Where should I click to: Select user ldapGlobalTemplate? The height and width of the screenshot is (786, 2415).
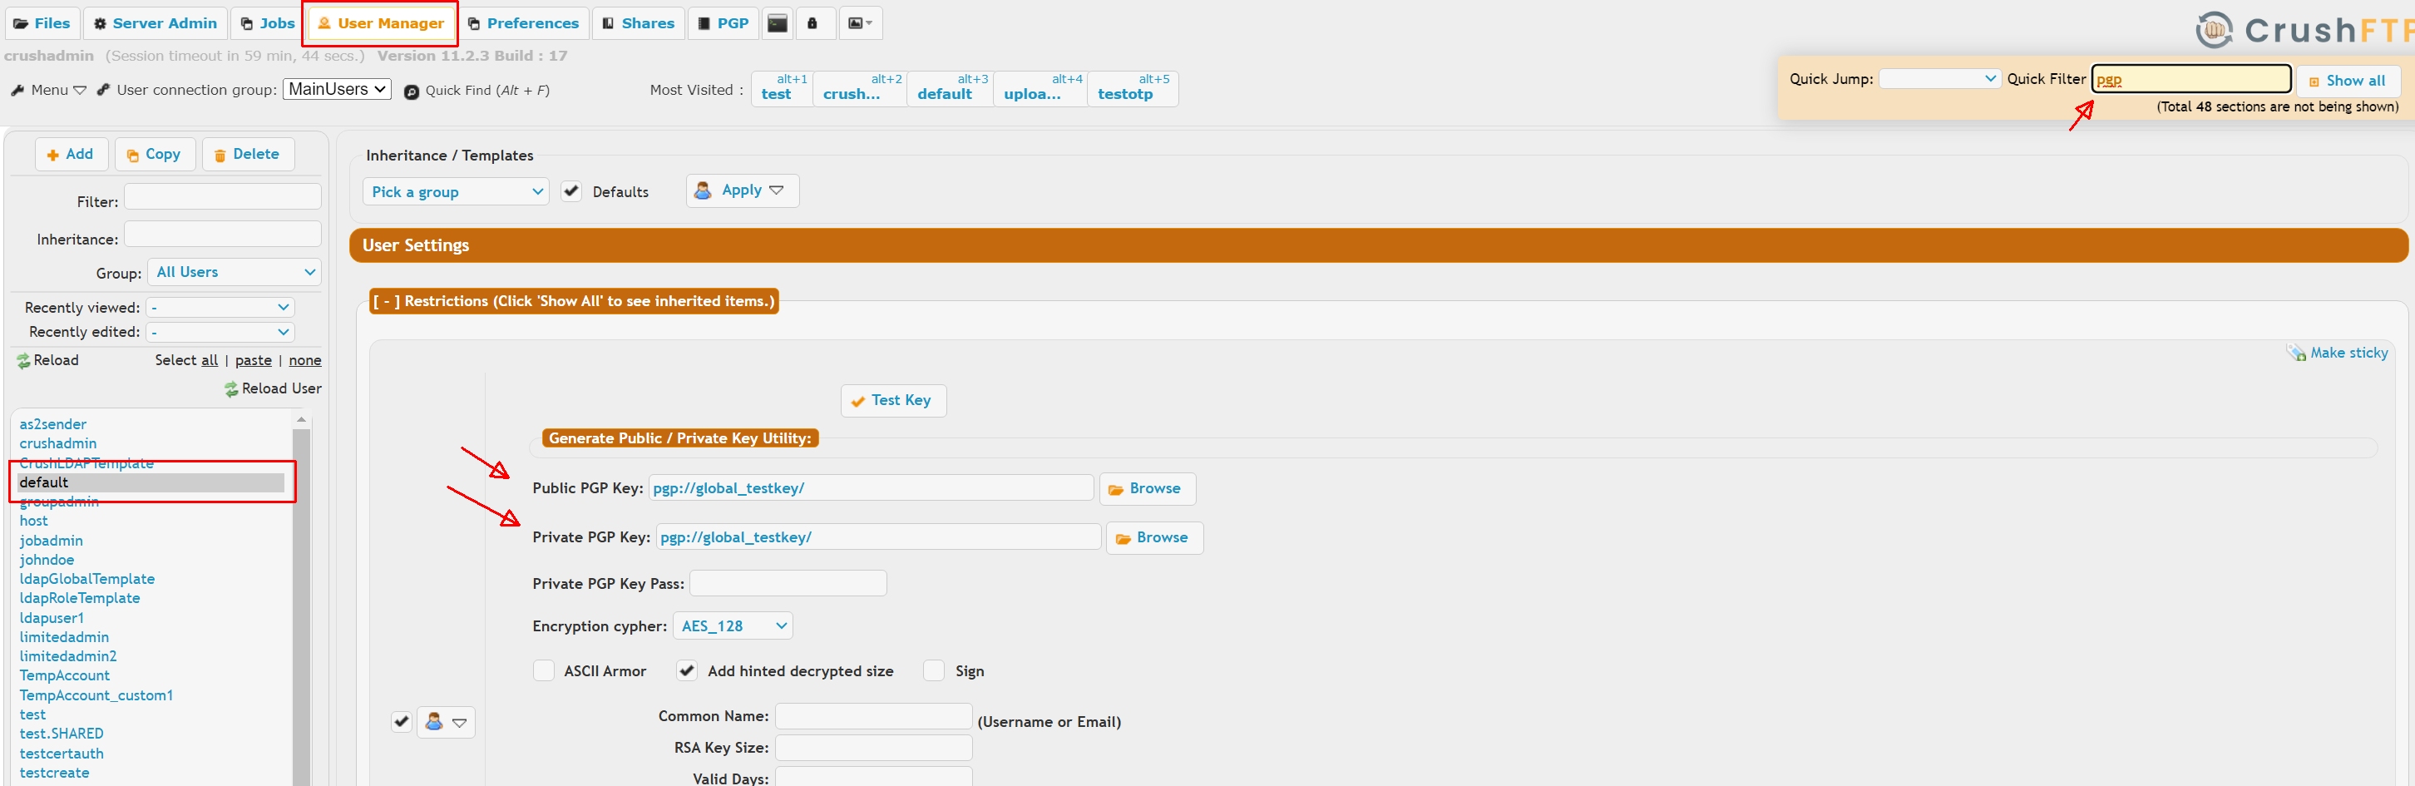pos(87,579)
